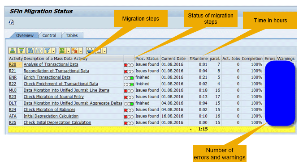This screenshot has height=164, width=303.
Task: Select the total runtime value 1:15
Action: pos(203,129)
